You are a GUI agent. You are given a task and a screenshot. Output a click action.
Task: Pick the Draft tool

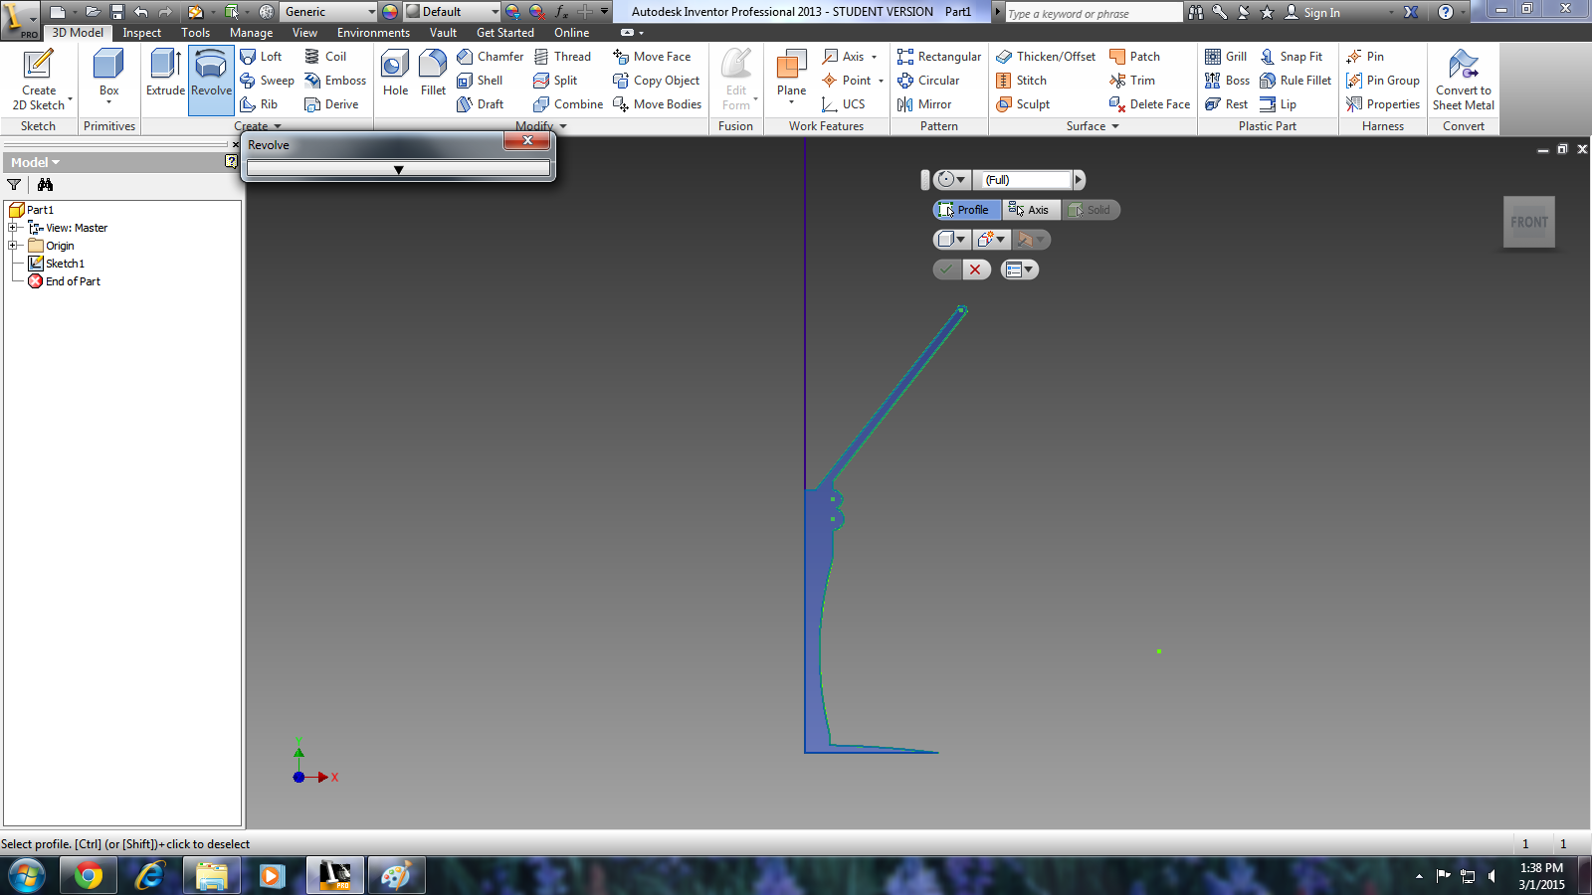tap(480, 104)
